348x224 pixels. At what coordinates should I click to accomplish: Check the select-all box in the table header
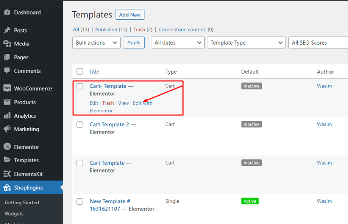[80, 71]
